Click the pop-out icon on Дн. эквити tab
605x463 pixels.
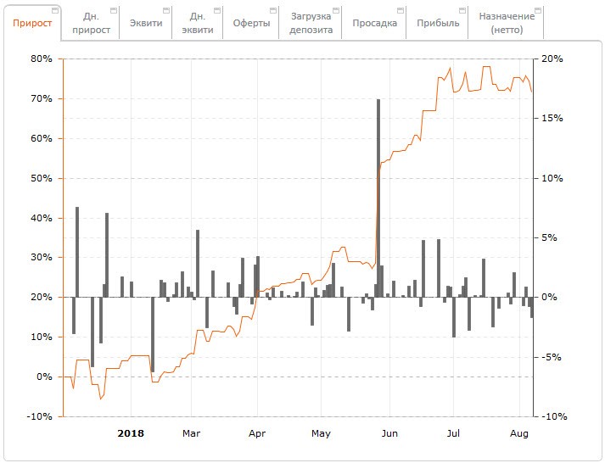(x=217, y=10)
